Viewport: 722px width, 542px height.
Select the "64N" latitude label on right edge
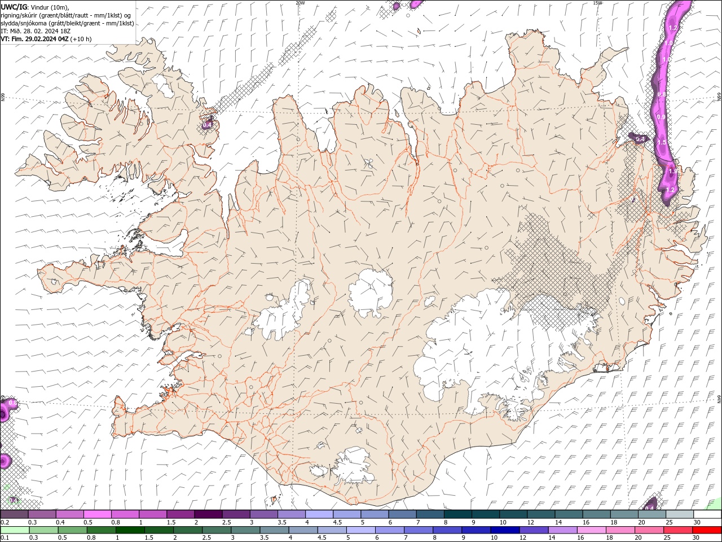(719, 398)
